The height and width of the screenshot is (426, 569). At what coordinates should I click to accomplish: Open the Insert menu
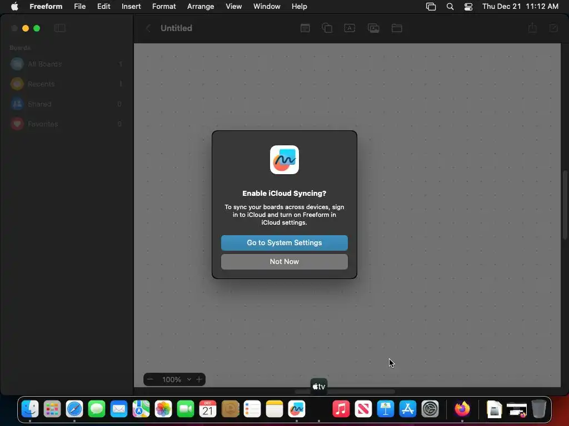click(131, 7)
